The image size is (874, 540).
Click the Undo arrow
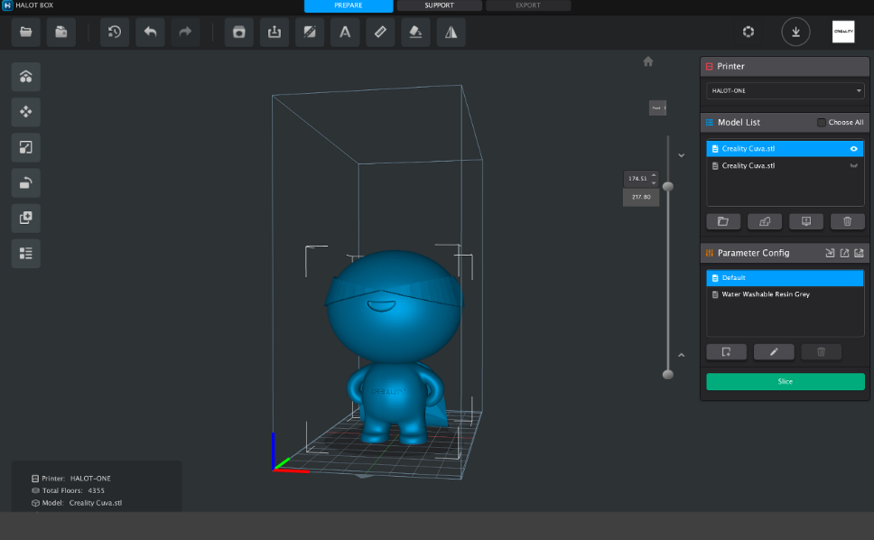click(x=150, y=32)
